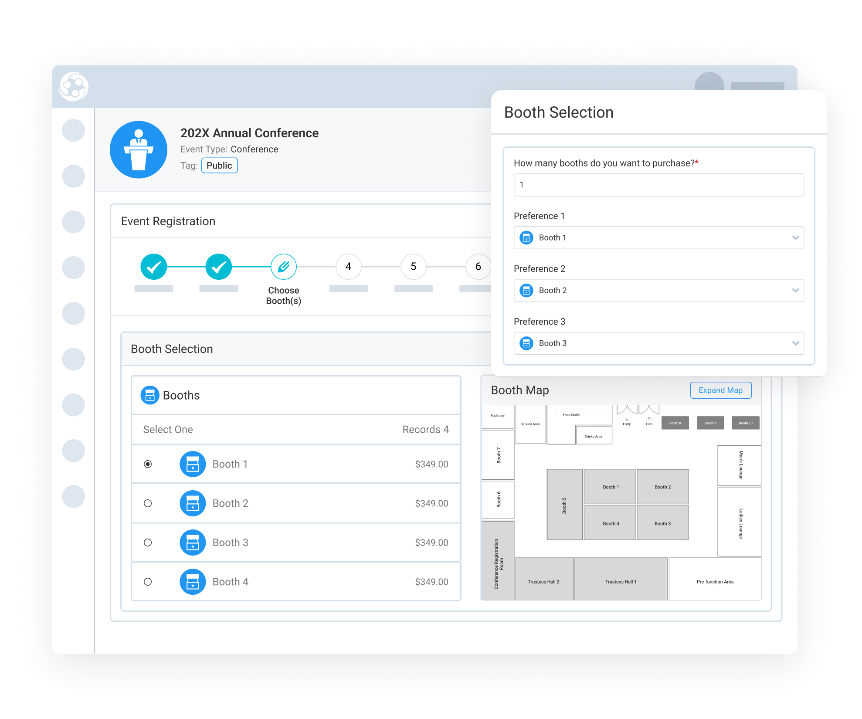Viewport: 862px width, 719px height.
Task: Click Booth 2 on the booth map
Action: 662,487
